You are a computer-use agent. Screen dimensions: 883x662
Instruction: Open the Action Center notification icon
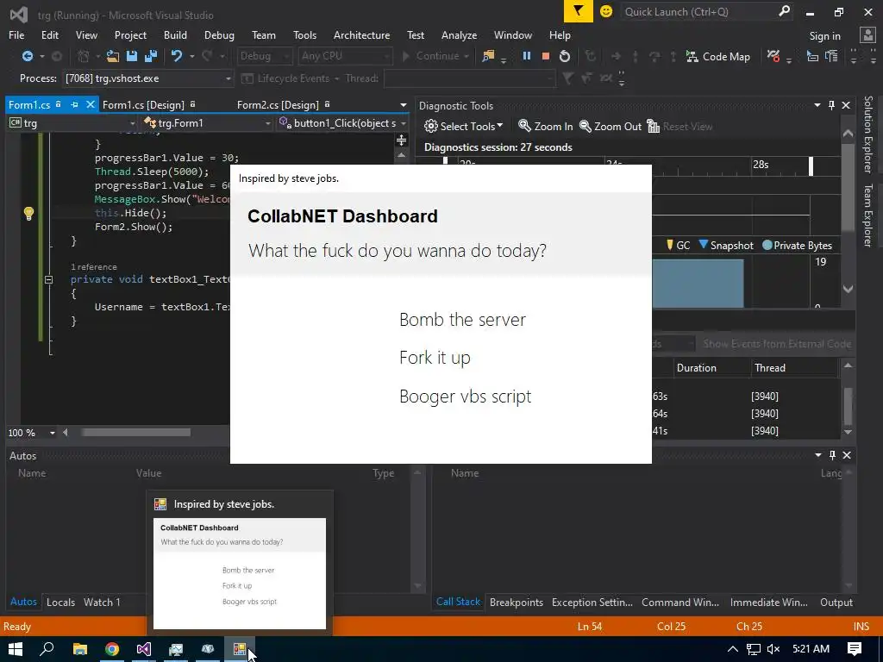pyautogui.click(x=855, y=649)
